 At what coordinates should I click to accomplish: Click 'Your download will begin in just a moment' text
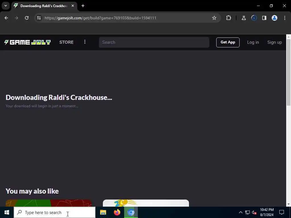[42, 106]
